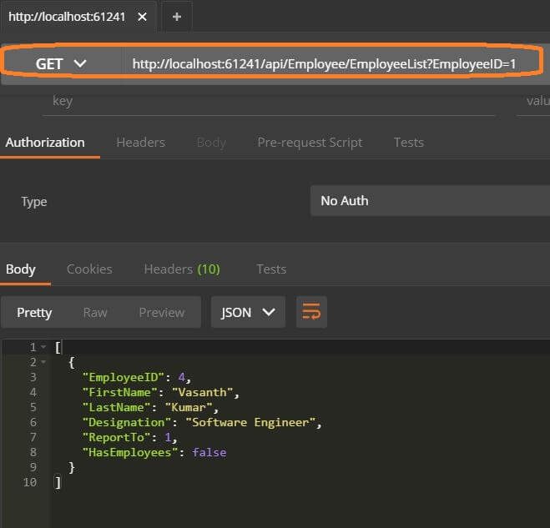
Task: Collapse the JSON array at line 1
Action: [43, 347]
